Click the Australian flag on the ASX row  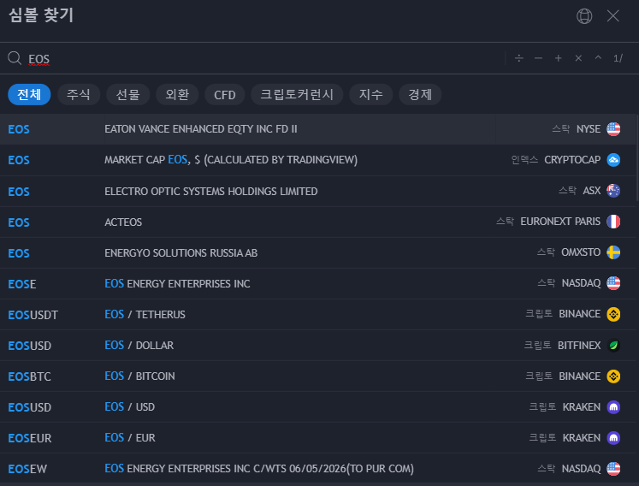pos(613,191)
